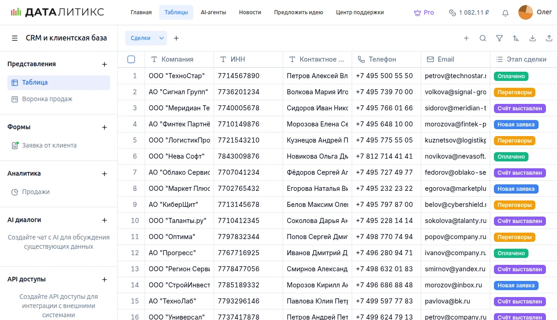
Task: Open the notifications bell
Action: click(x=505, y=13)
